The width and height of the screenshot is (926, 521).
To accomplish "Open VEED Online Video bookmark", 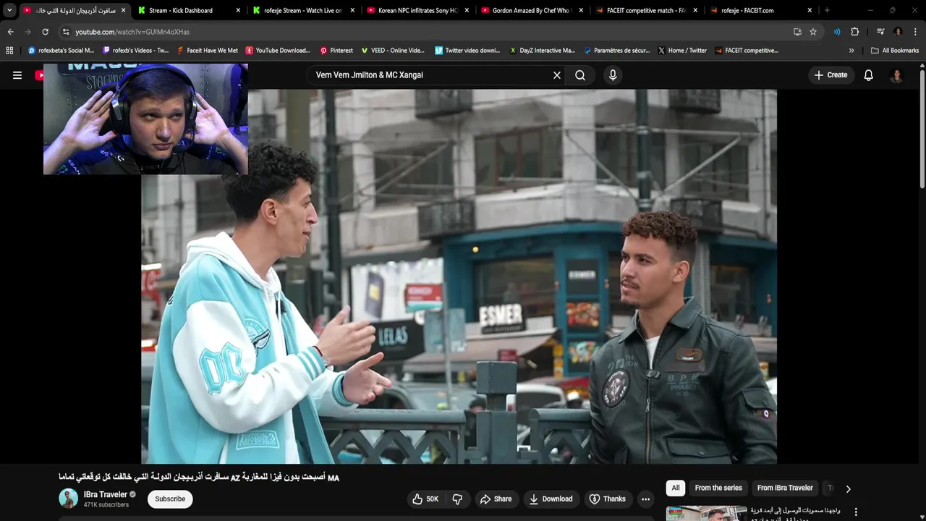I will coord(393,51).
